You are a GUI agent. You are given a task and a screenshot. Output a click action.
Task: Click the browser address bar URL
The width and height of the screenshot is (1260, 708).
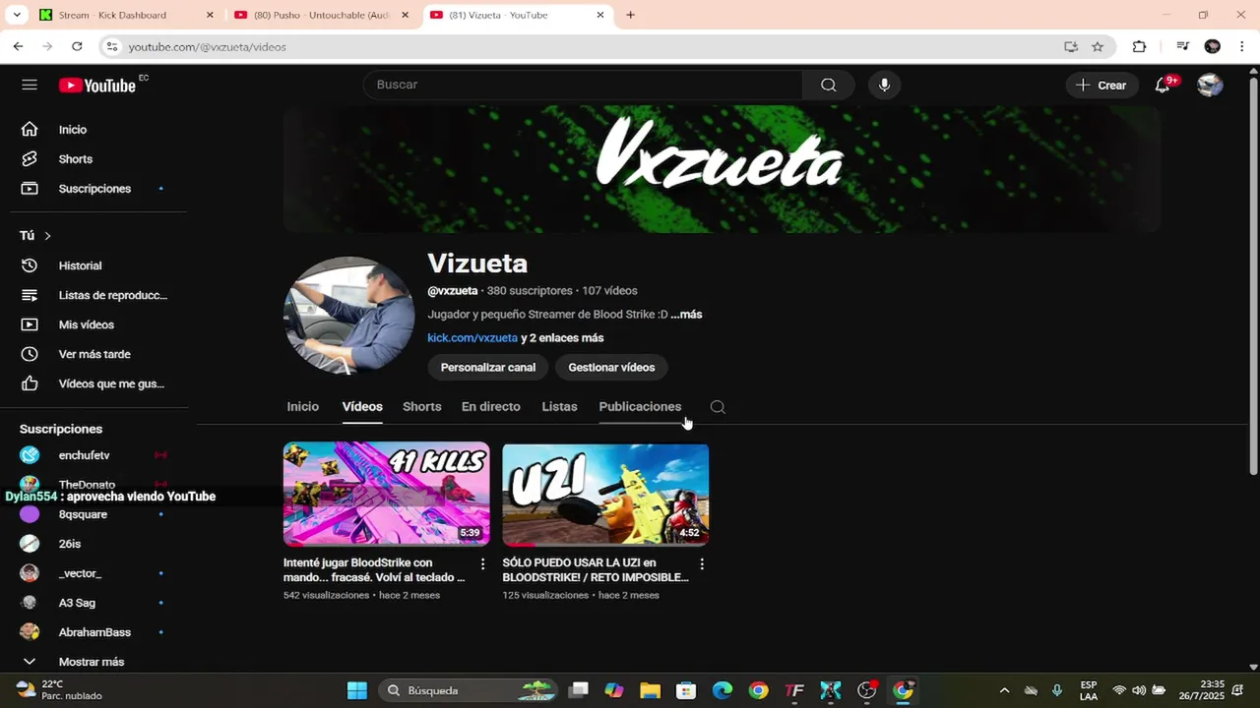pyautogui.click(x=207, y=47)
